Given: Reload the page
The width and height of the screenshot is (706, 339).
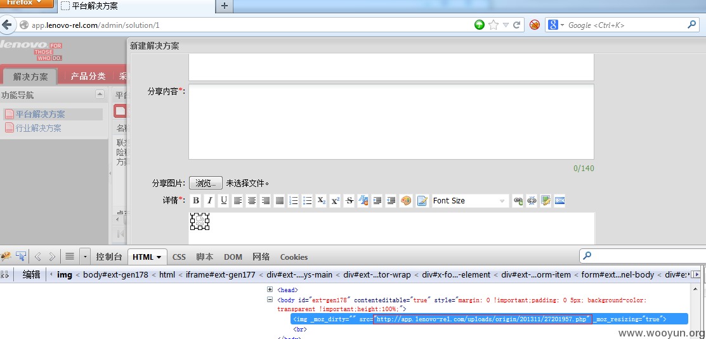Looking at the screenshot, I should pyautogui.click(x=517, y=25).
